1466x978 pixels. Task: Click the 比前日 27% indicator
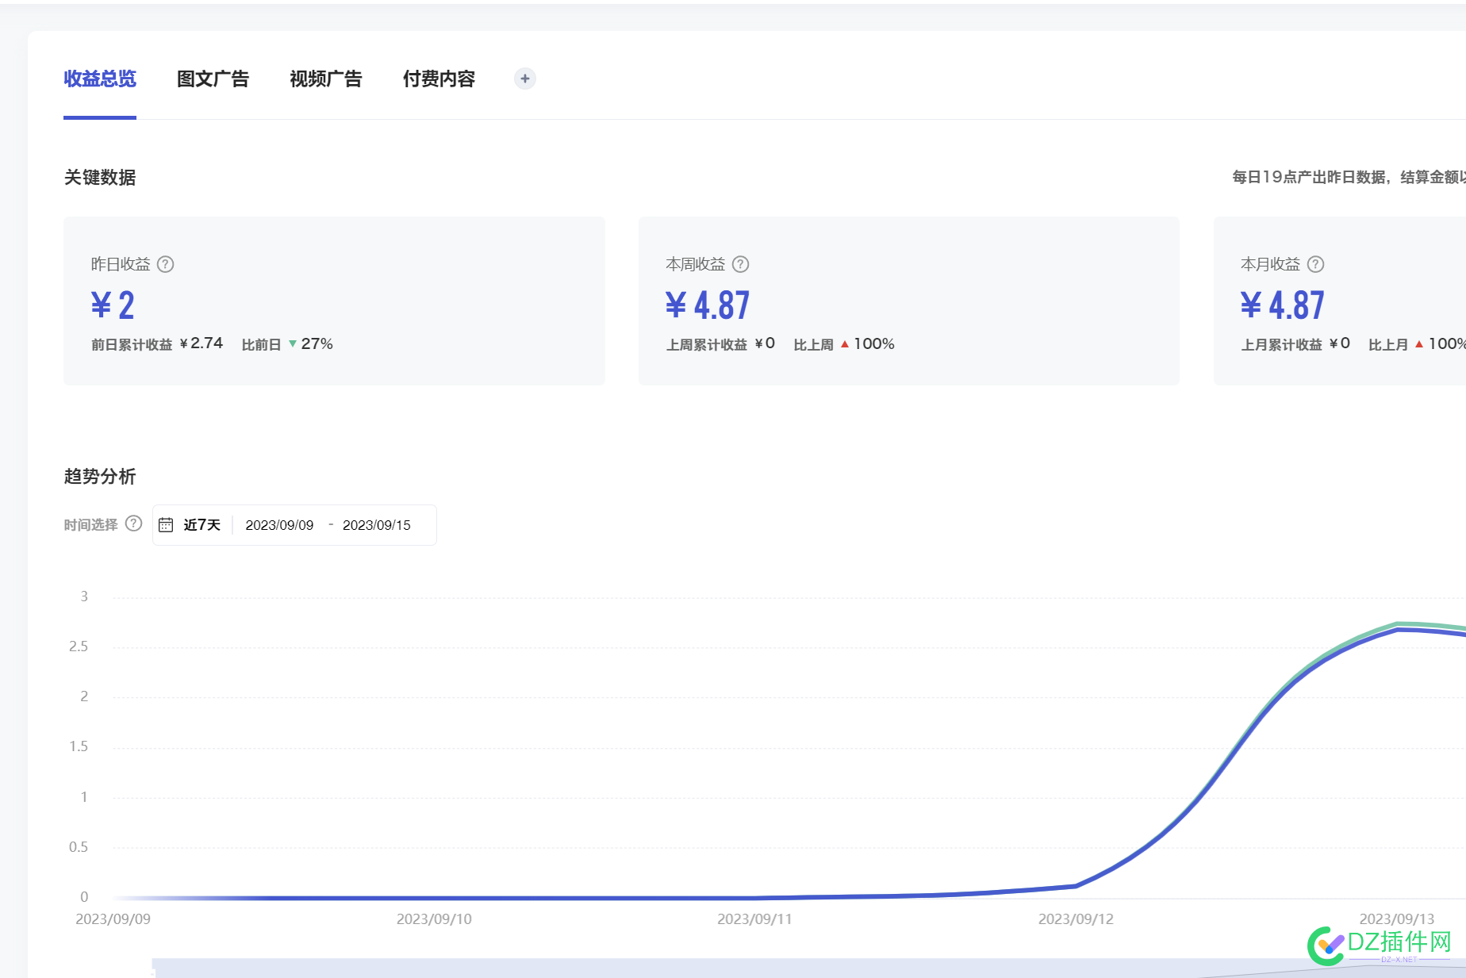point(287,343)
